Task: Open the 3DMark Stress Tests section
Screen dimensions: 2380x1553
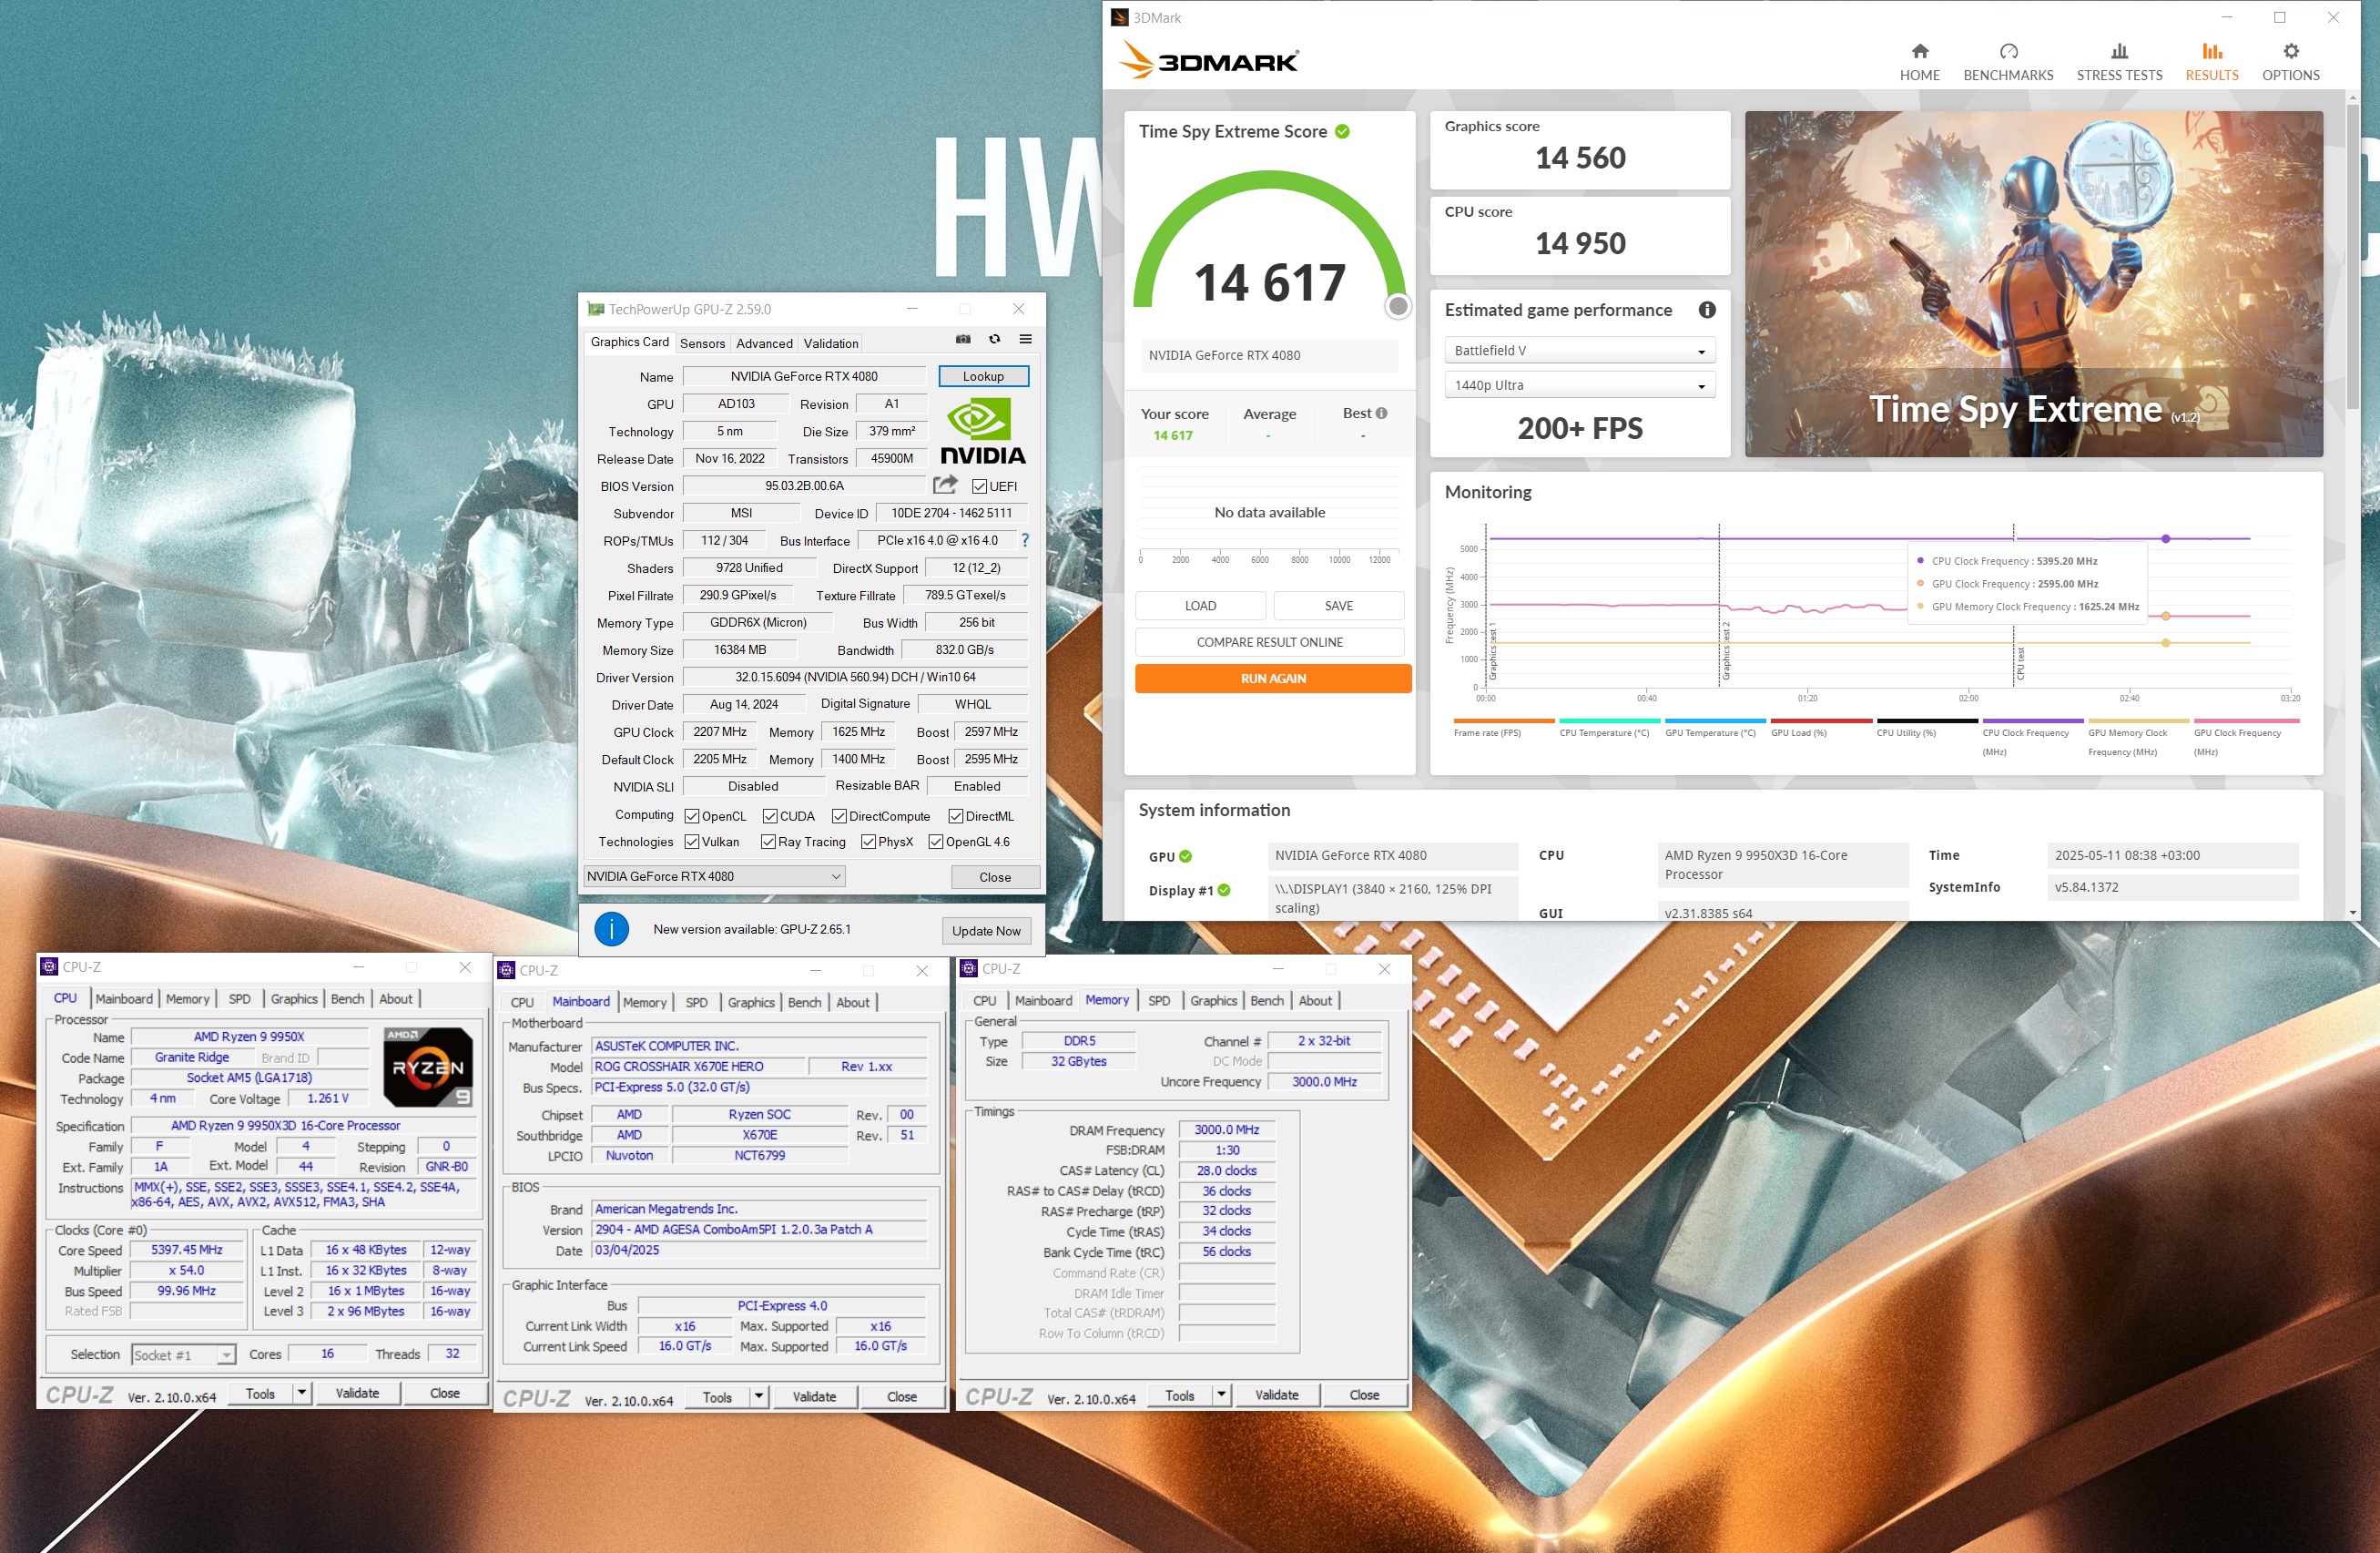Action: 2118,62
